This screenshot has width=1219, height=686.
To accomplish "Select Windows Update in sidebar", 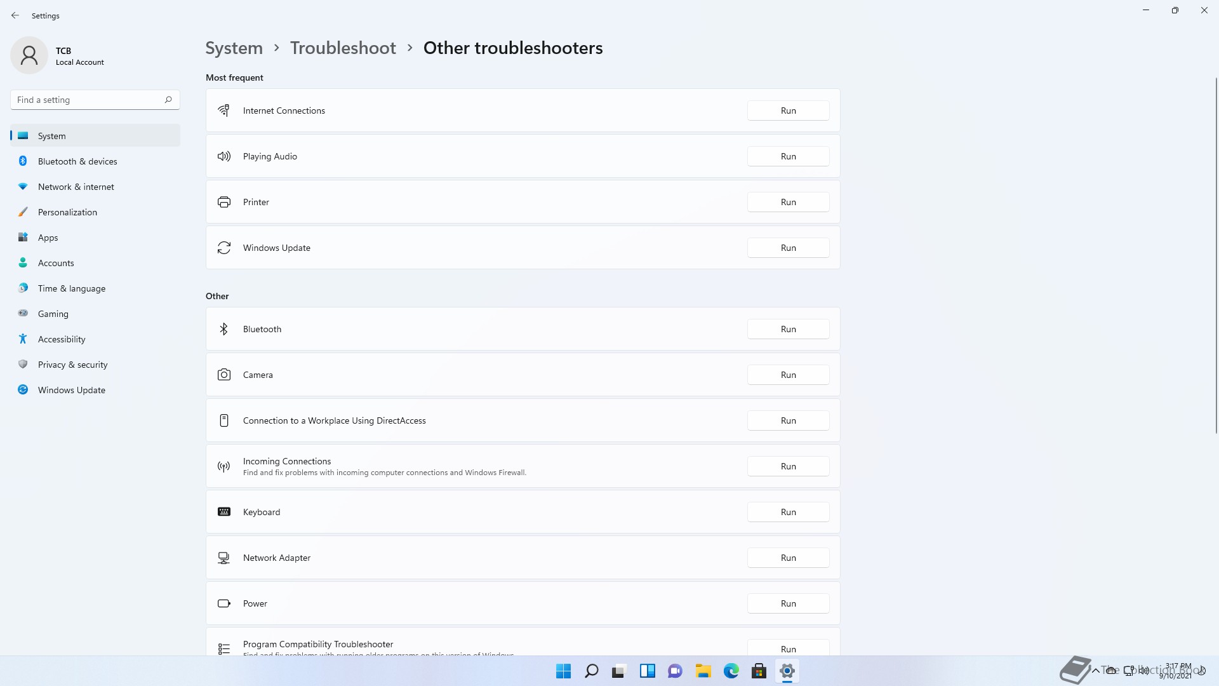I will 71,390.
